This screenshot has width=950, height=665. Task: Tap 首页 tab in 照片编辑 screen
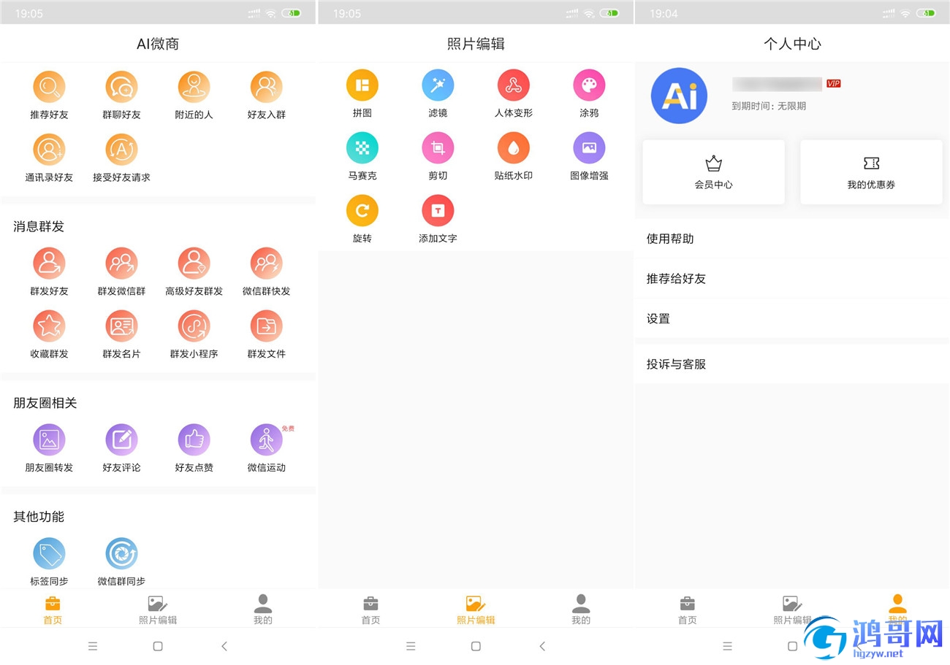coord(370,610)
